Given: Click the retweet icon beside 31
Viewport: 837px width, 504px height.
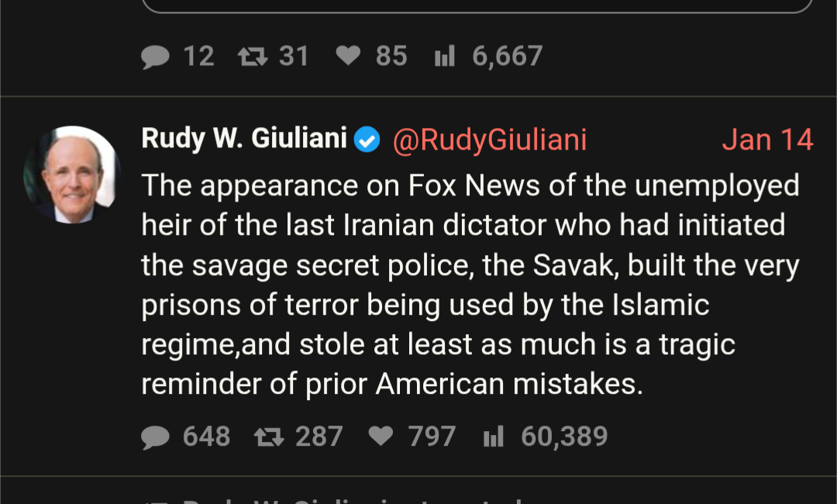Looking at the screenshot, I should (251, 57).
